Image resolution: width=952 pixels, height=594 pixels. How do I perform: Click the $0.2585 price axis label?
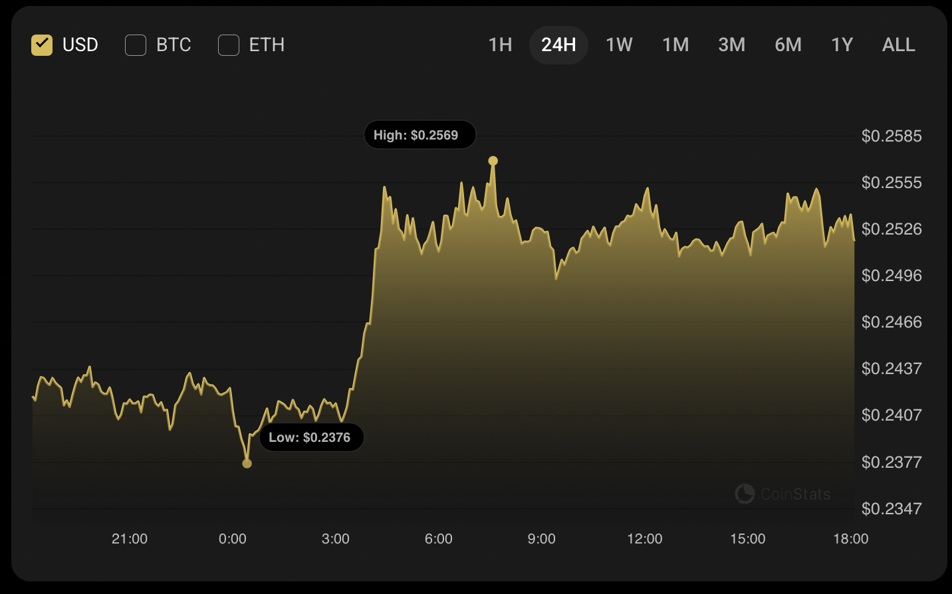coord(892,136)
